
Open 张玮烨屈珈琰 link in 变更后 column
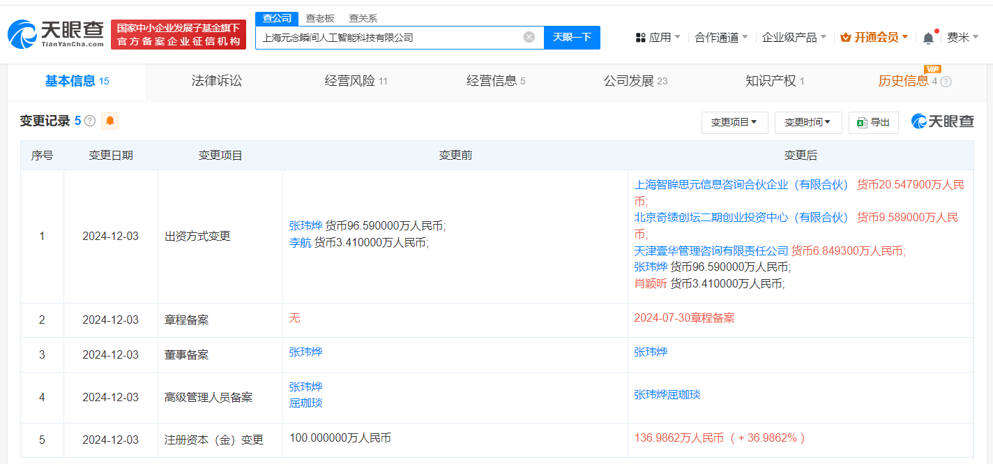667,394
